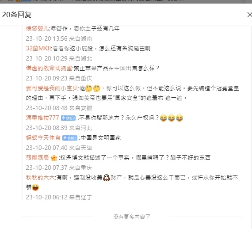Viewport: 252px width, 229px height.
Task: Click laughing emoji after 错 in last reply
Action: pyautogui.click(x=35, y=187)
